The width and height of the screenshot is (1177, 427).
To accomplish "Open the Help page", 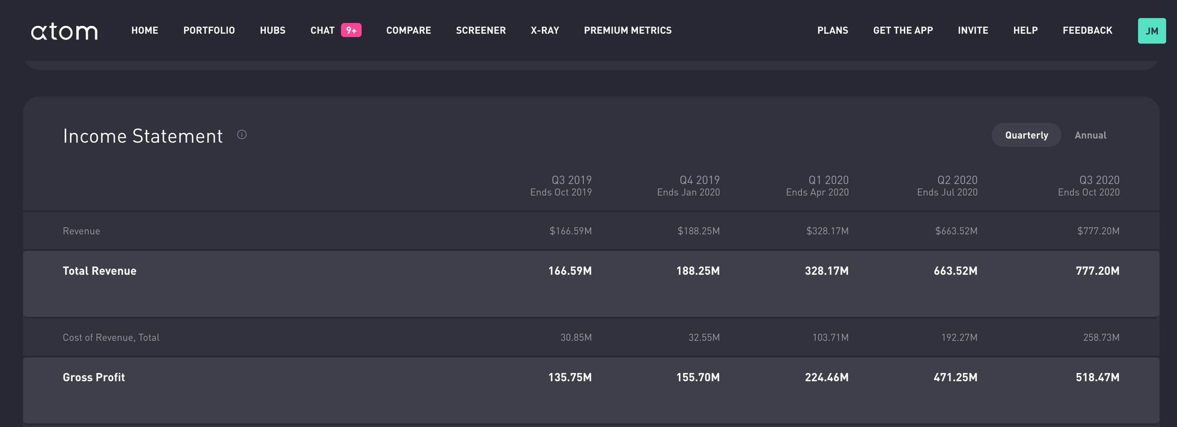I will [1025, 31].
